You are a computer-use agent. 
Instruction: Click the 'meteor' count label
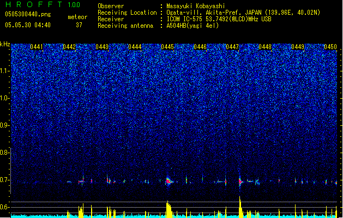point(77,17)
